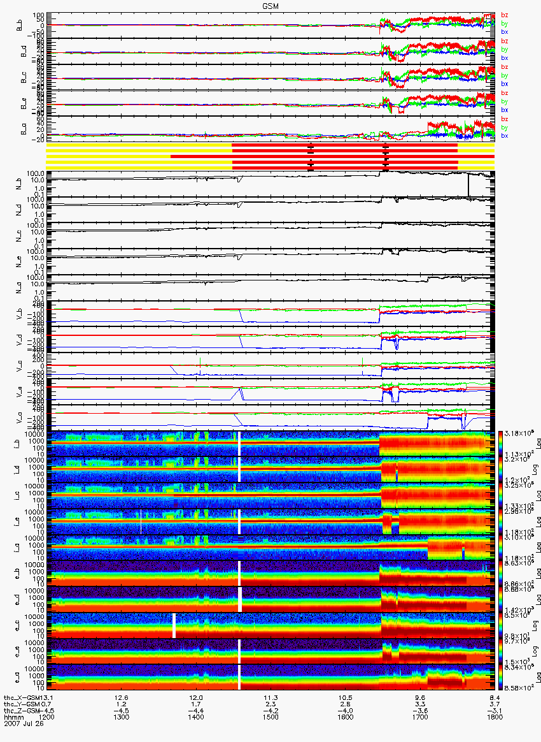Image resolution: width=541 pixels, height=742 pixels.
Task: Select the N_b density panel label
Action: [x=20, y=184]
